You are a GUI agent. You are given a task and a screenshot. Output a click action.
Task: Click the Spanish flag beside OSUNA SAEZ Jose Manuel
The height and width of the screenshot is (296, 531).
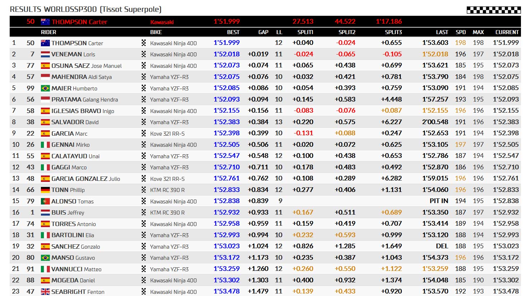45,66
